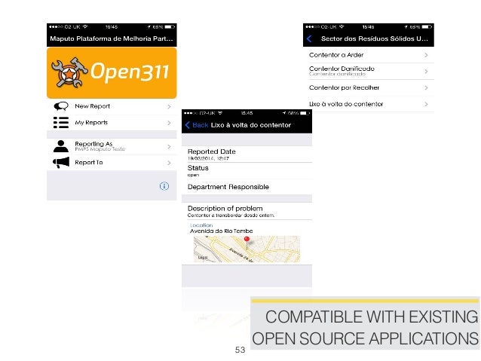Tap the Open311 orange banner
Viewport: 481px width, 361px height.
(x=112, y=72)
